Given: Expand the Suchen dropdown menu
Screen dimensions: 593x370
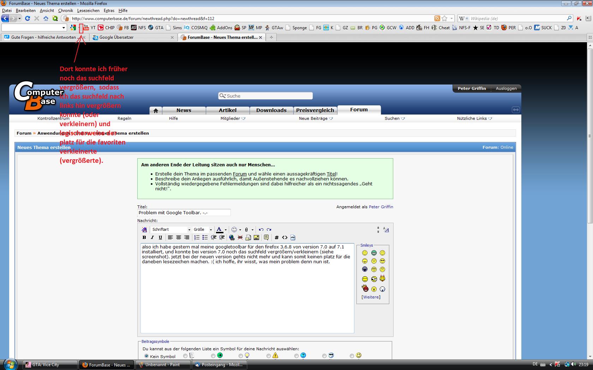Looking at the screenshot, I should 395,118.
